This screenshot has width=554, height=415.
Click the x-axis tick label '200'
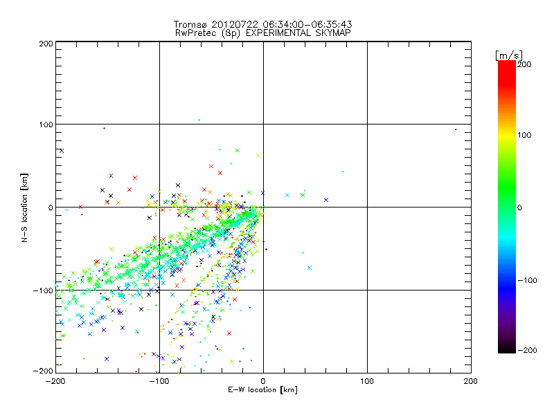click(471, 381)
